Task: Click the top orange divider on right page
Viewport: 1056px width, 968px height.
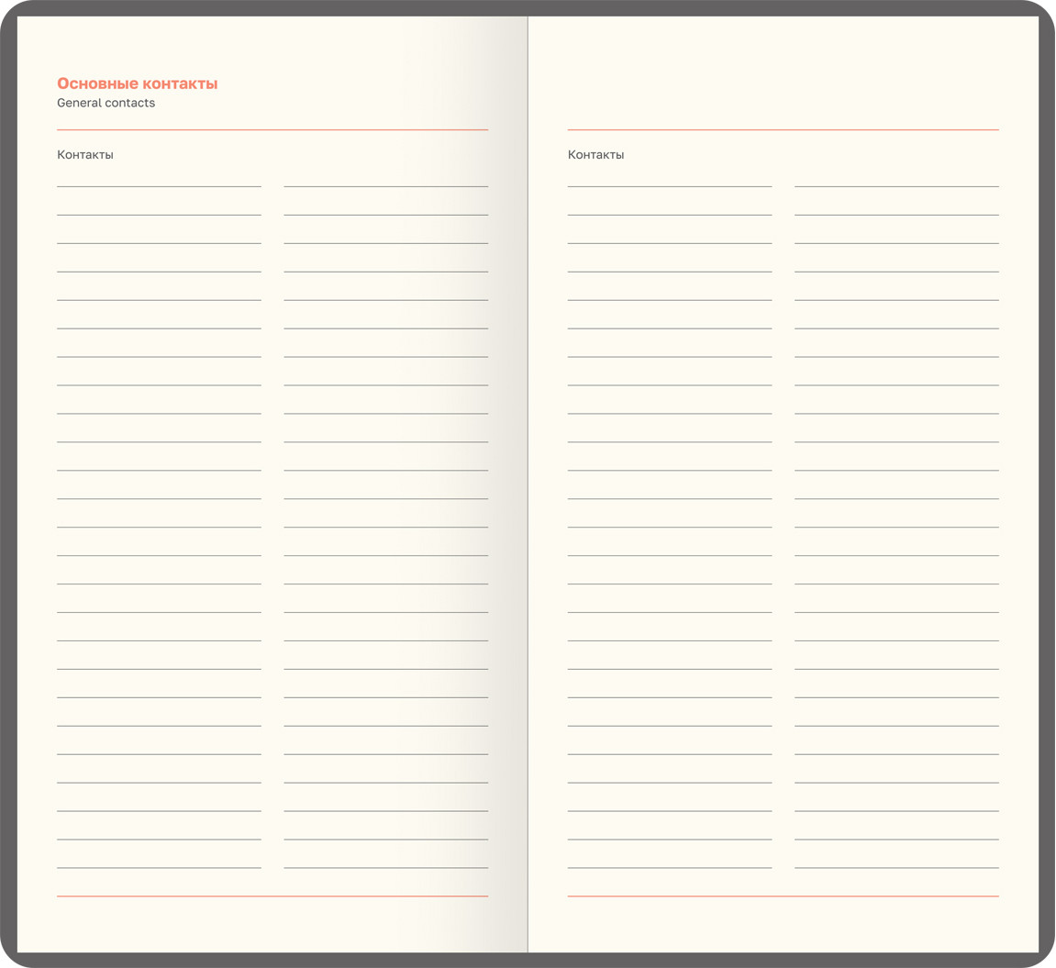Action: (783, 130)
